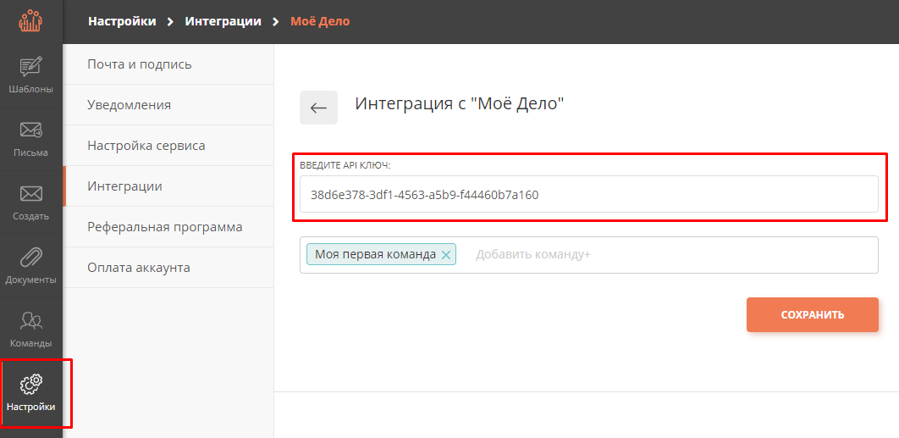Viewport: 899px width, 438px height.
Task: Open the Создать envelope section
Action: pos(31,202)
